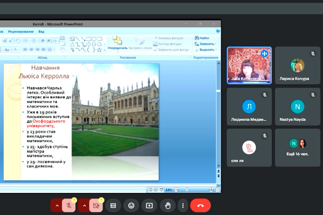Viewport: 323px width, 215px height.
Task: Click the zoom slider handle in PowerPoint
Action: click(x=187, y=190)
